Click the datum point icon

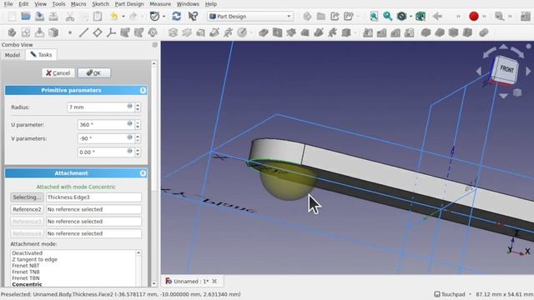click(x=70, y=32)
